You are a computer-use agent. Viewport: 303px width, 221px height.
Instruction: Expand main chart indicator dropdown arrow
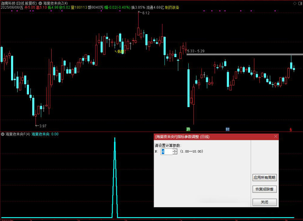point(40,3)
